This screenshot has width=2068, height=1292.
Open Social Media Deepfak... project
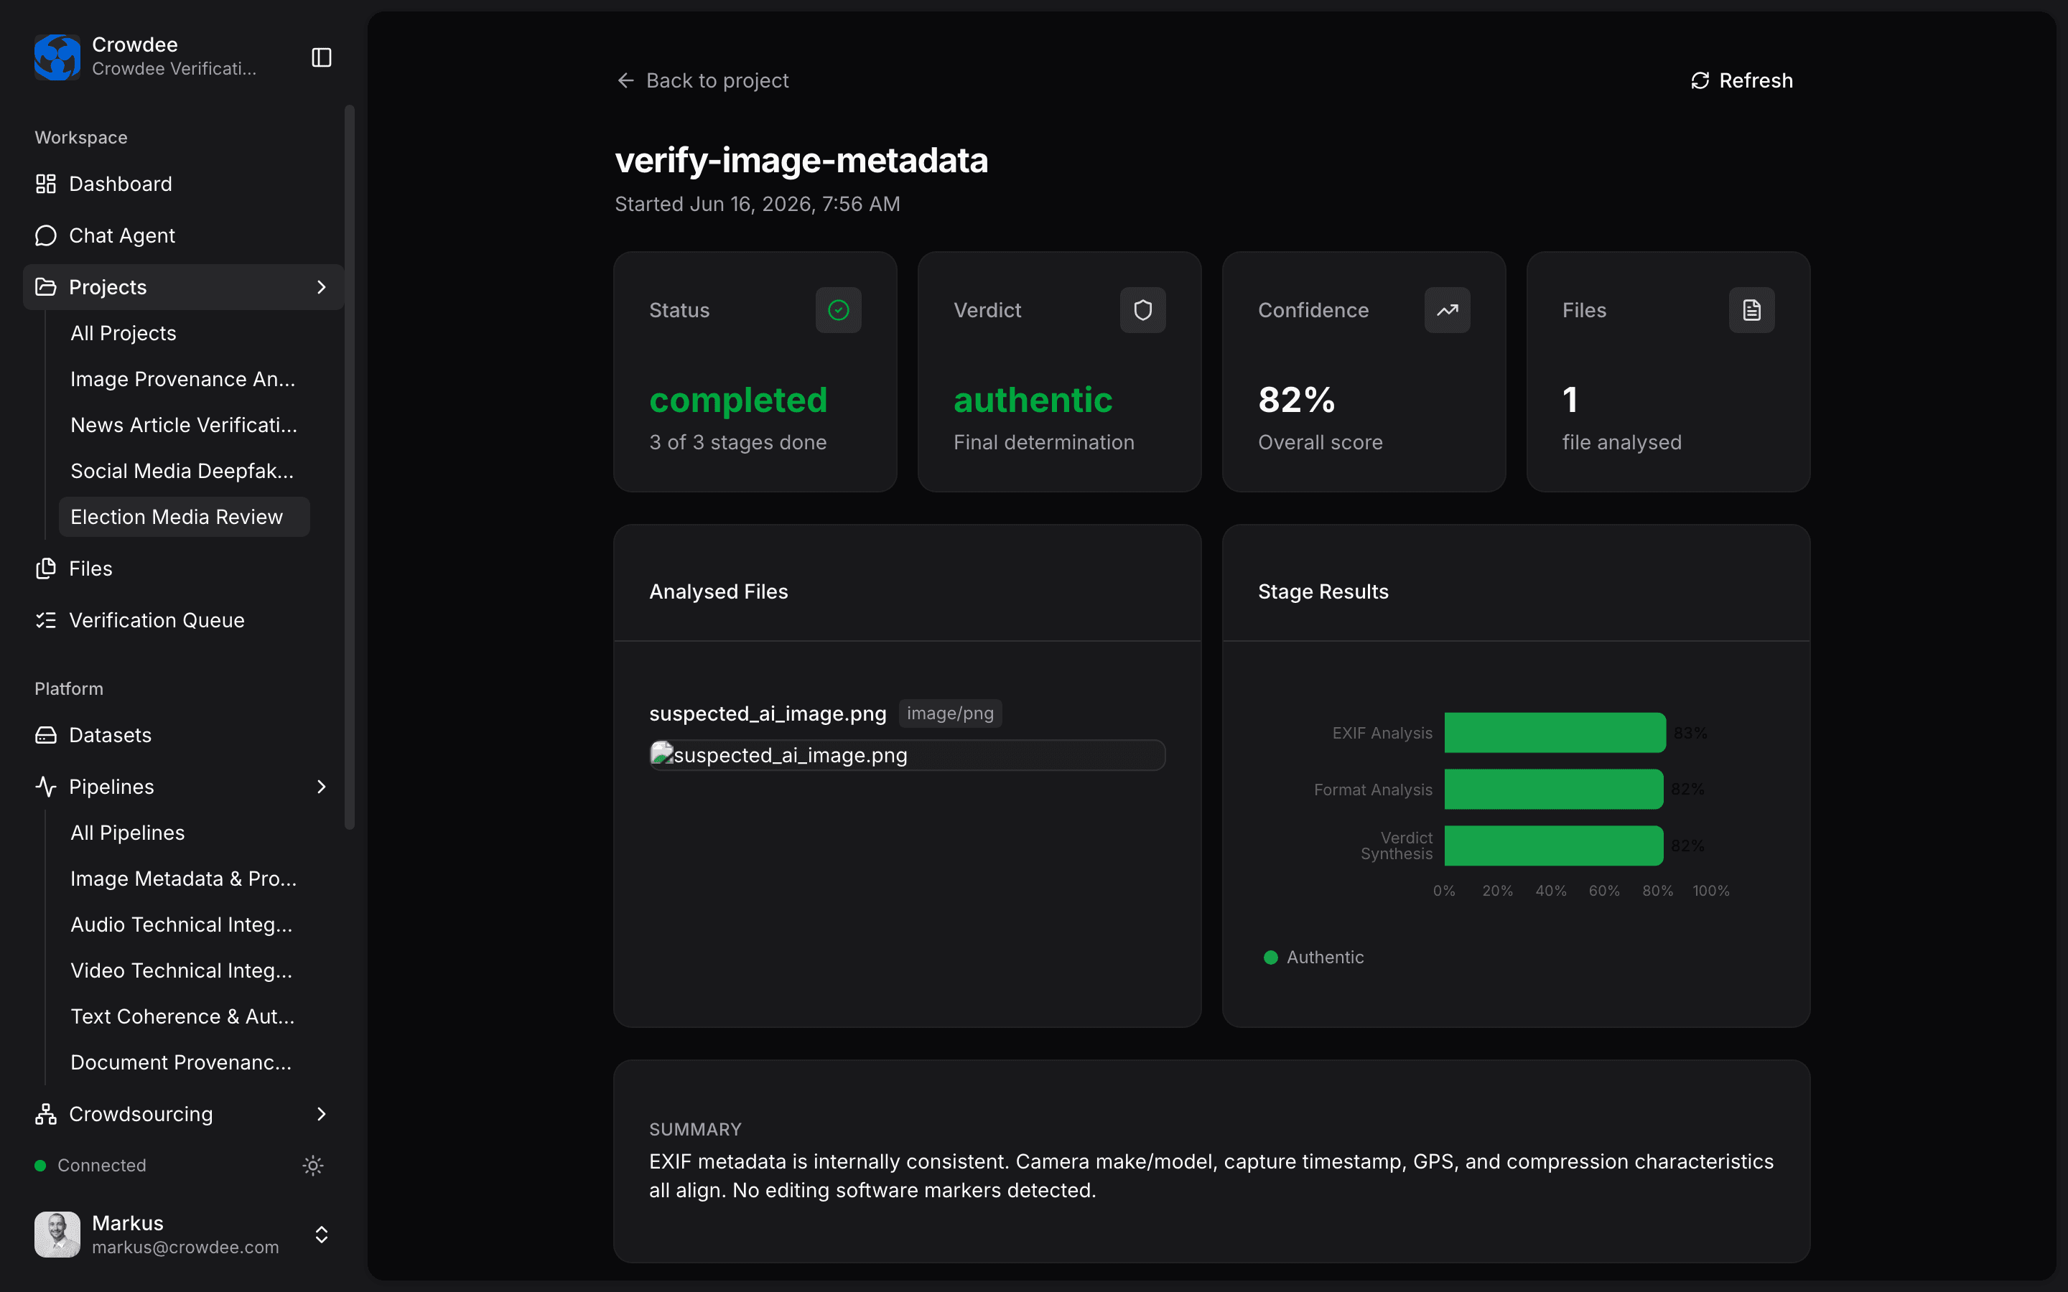coord(184,471)
